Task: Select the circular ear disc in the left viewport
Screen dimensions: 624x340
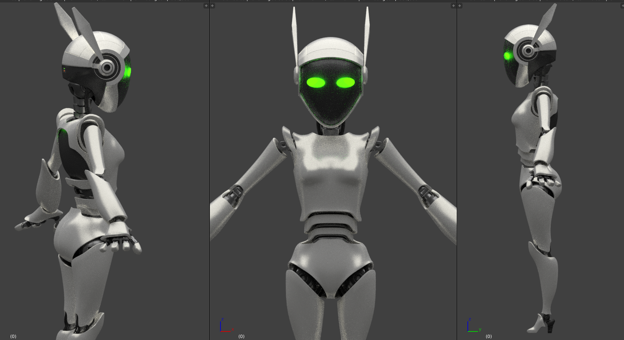Action: [x=107, y=67]
